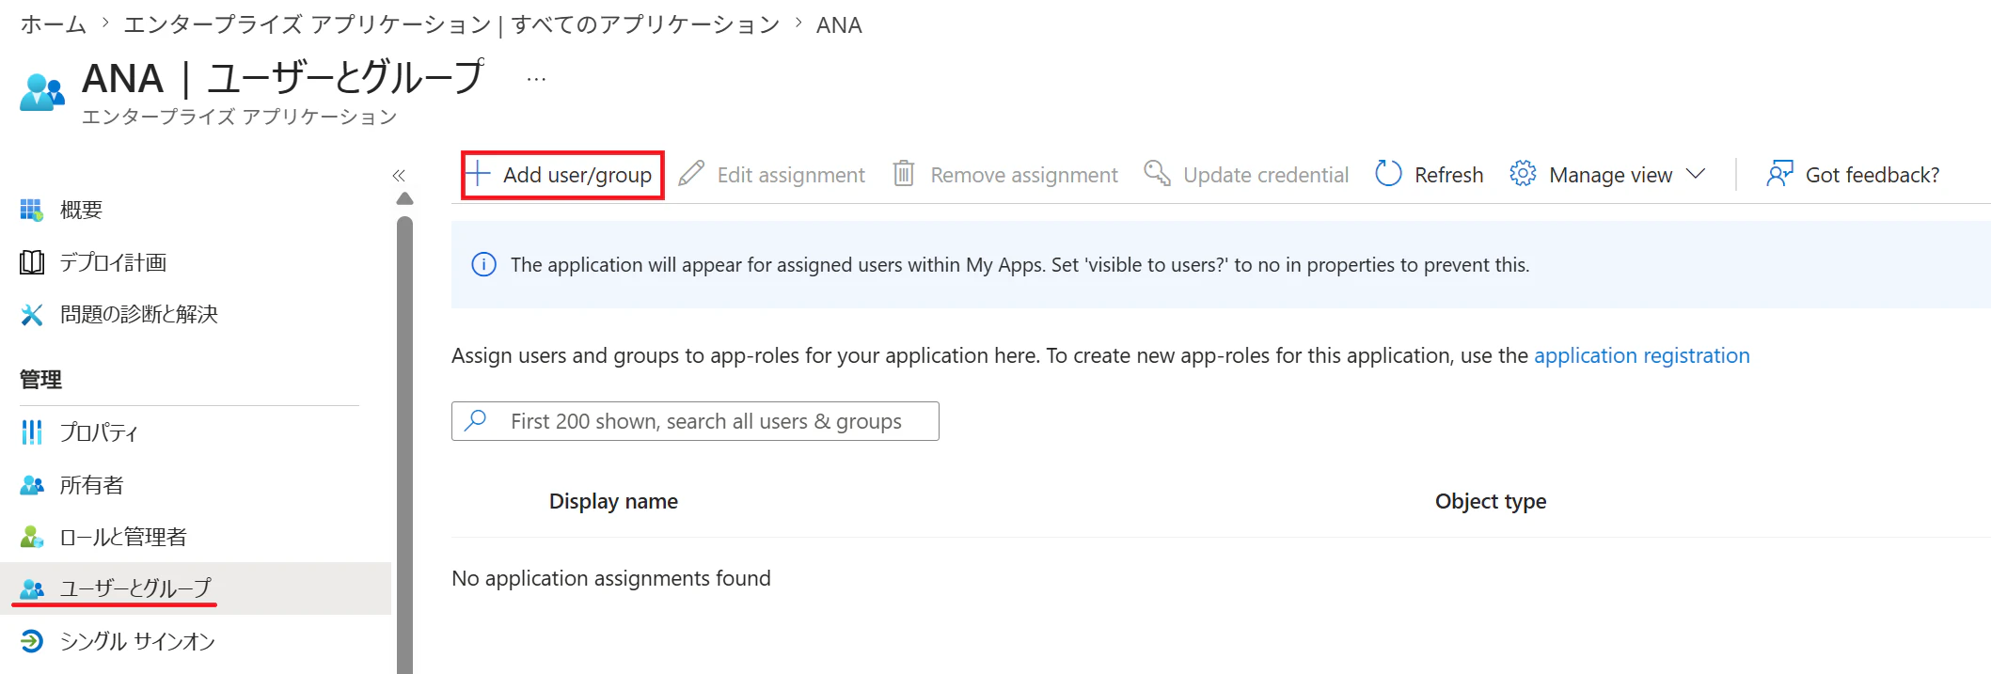Click the Got feedback person icon
1991x674 pixels.
[x=1779, y=174]
